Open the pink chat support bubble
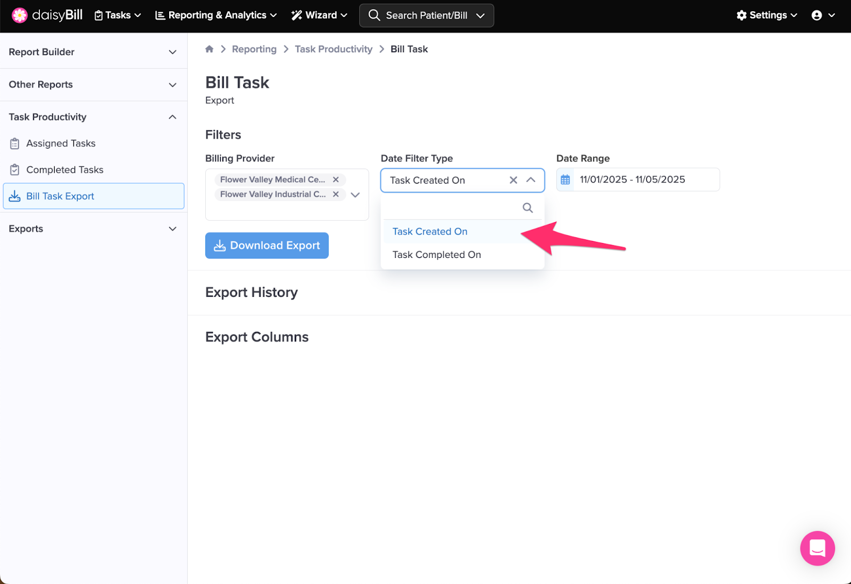The height and width of the screenshot is (584, 851). [x=817, y=548]
